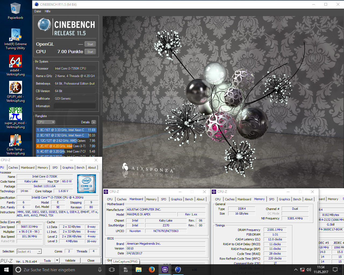Open About tab in left CPU-Z window
344x275 pixels.
[x=92, y=168]
